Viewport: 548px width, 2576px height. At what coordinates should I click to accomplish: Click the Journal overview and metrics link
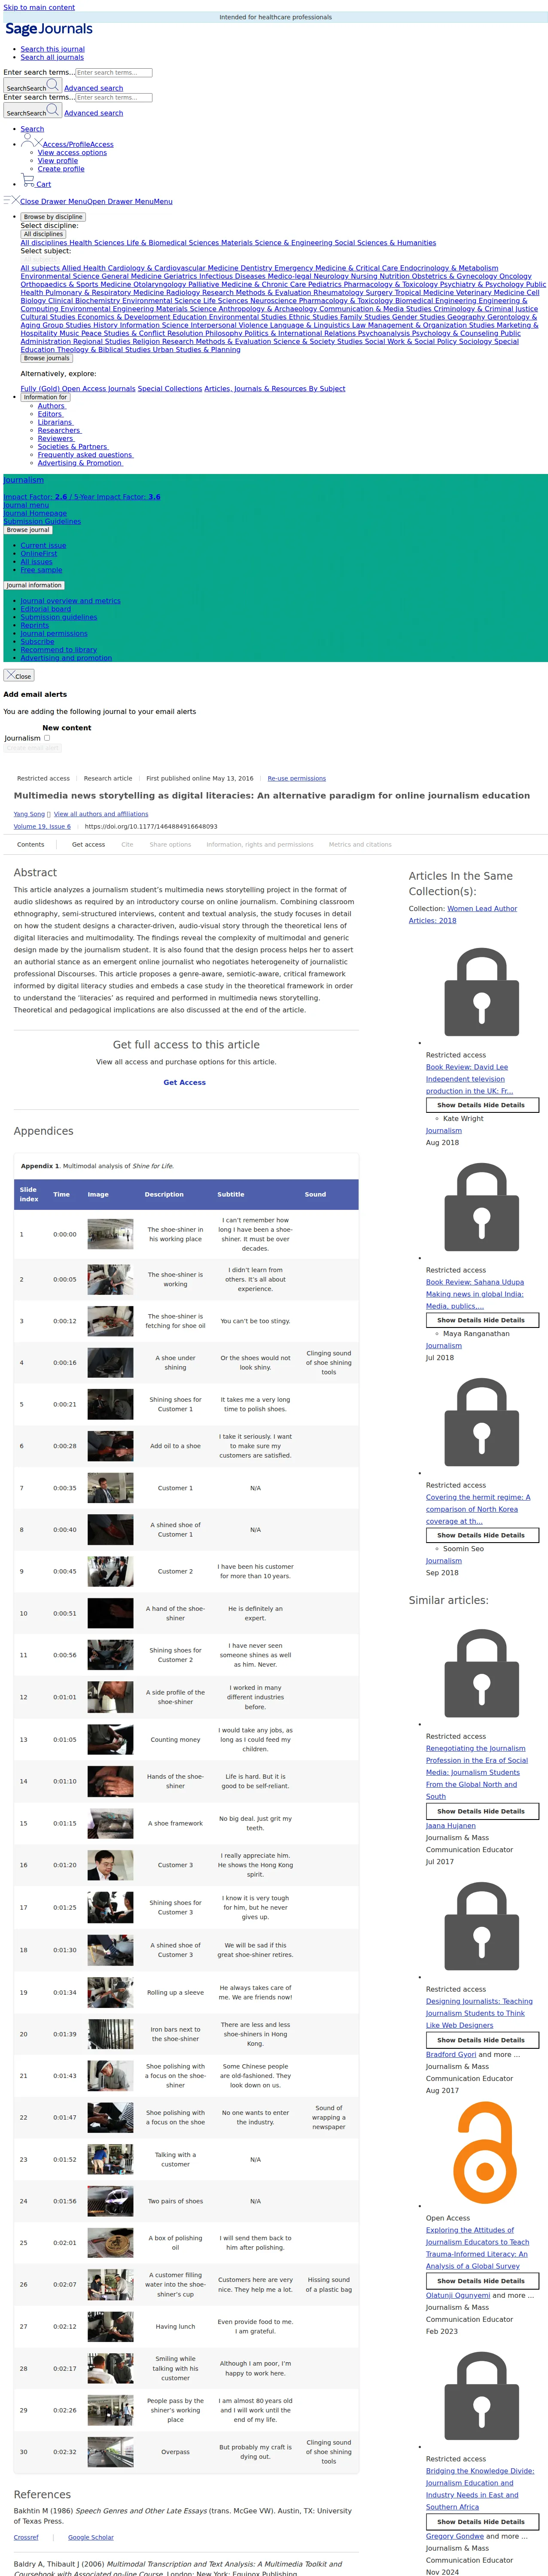(70, 601)
